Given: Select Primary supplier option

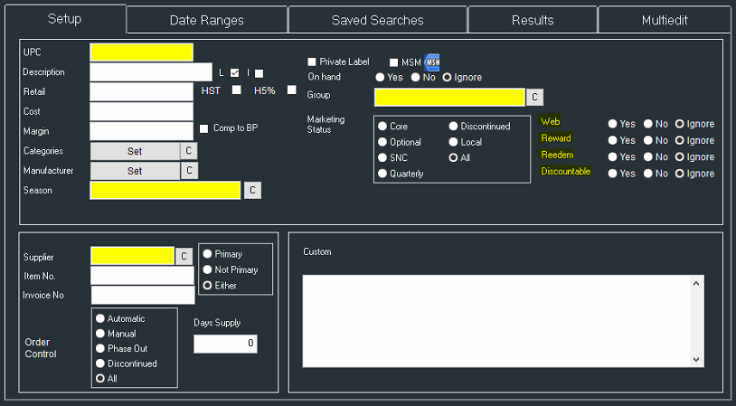Looking at the screenshot, I should click(x=207, y=254).
